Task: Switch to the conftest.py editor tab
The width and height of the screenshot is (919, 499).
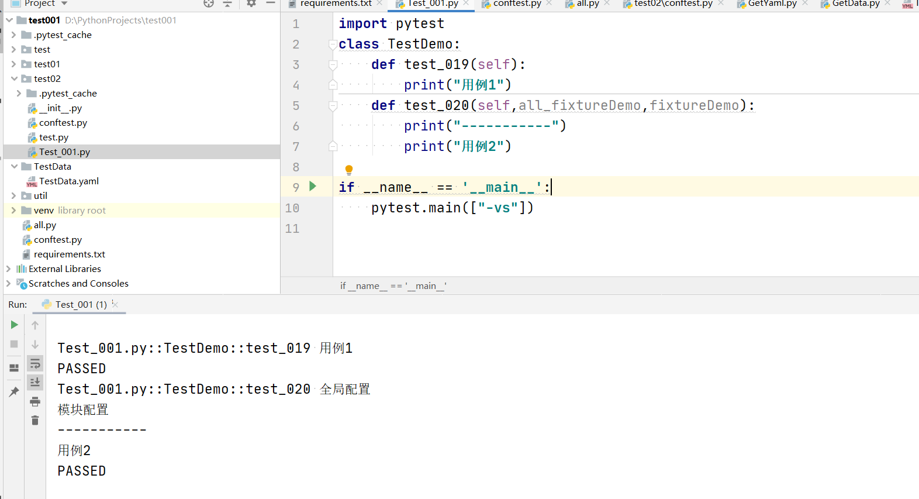Action: [x=517, y=4]
